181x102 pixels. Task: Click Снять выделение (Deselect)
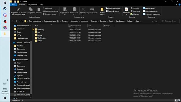point(150,11)
